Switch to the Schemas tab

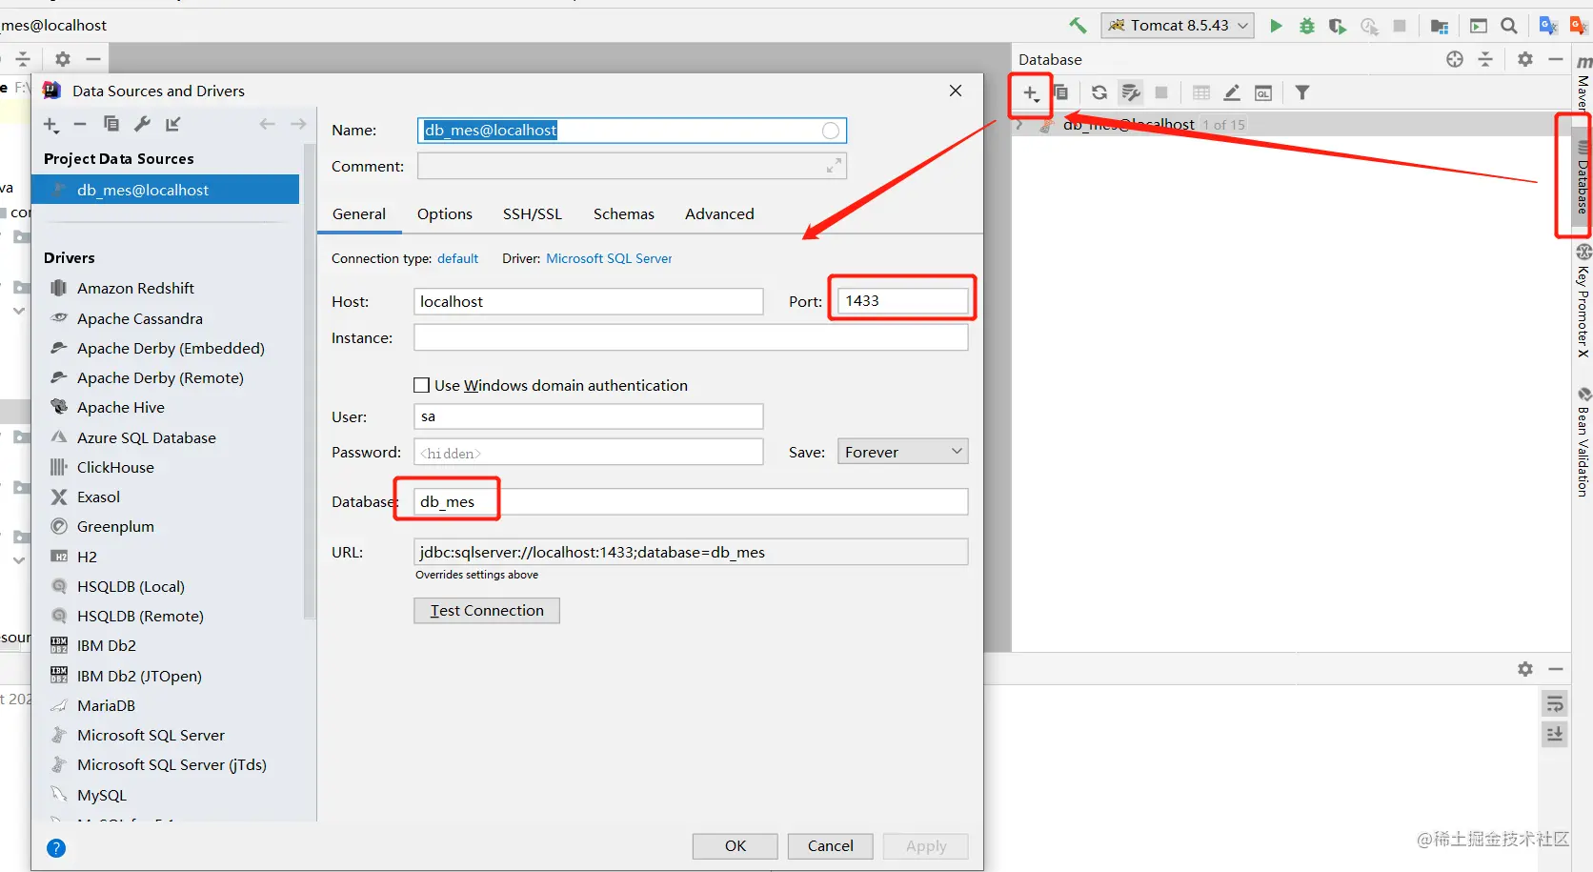pyautogui.click(x=623, y=214)
